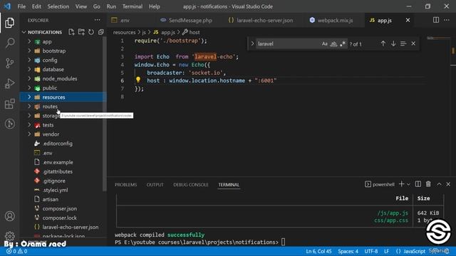Open Run and Debug view
Screen dimensions: 456x256
pyautogui.click(x=9, y=84)
